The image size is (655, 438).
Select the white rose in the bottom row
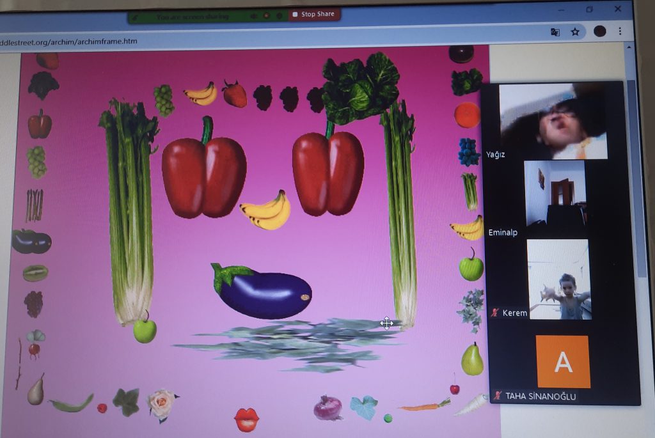(161, 403)
